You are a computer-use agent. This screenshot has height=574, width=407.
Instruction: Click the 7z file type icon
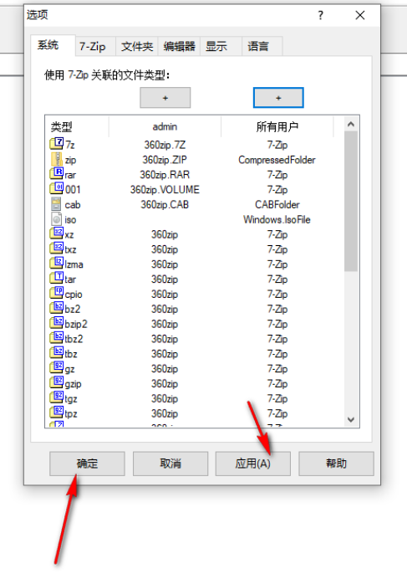tap(56, 144)
